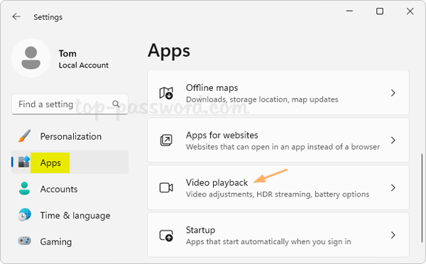Open Startup via its chevron

(393, 235)
